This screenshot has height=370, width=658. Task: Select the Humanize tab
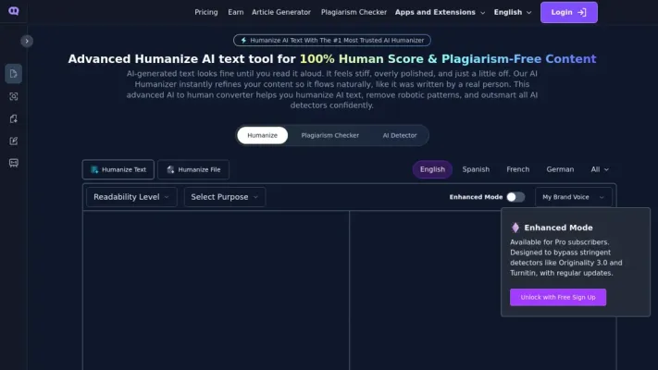point(262,135)
